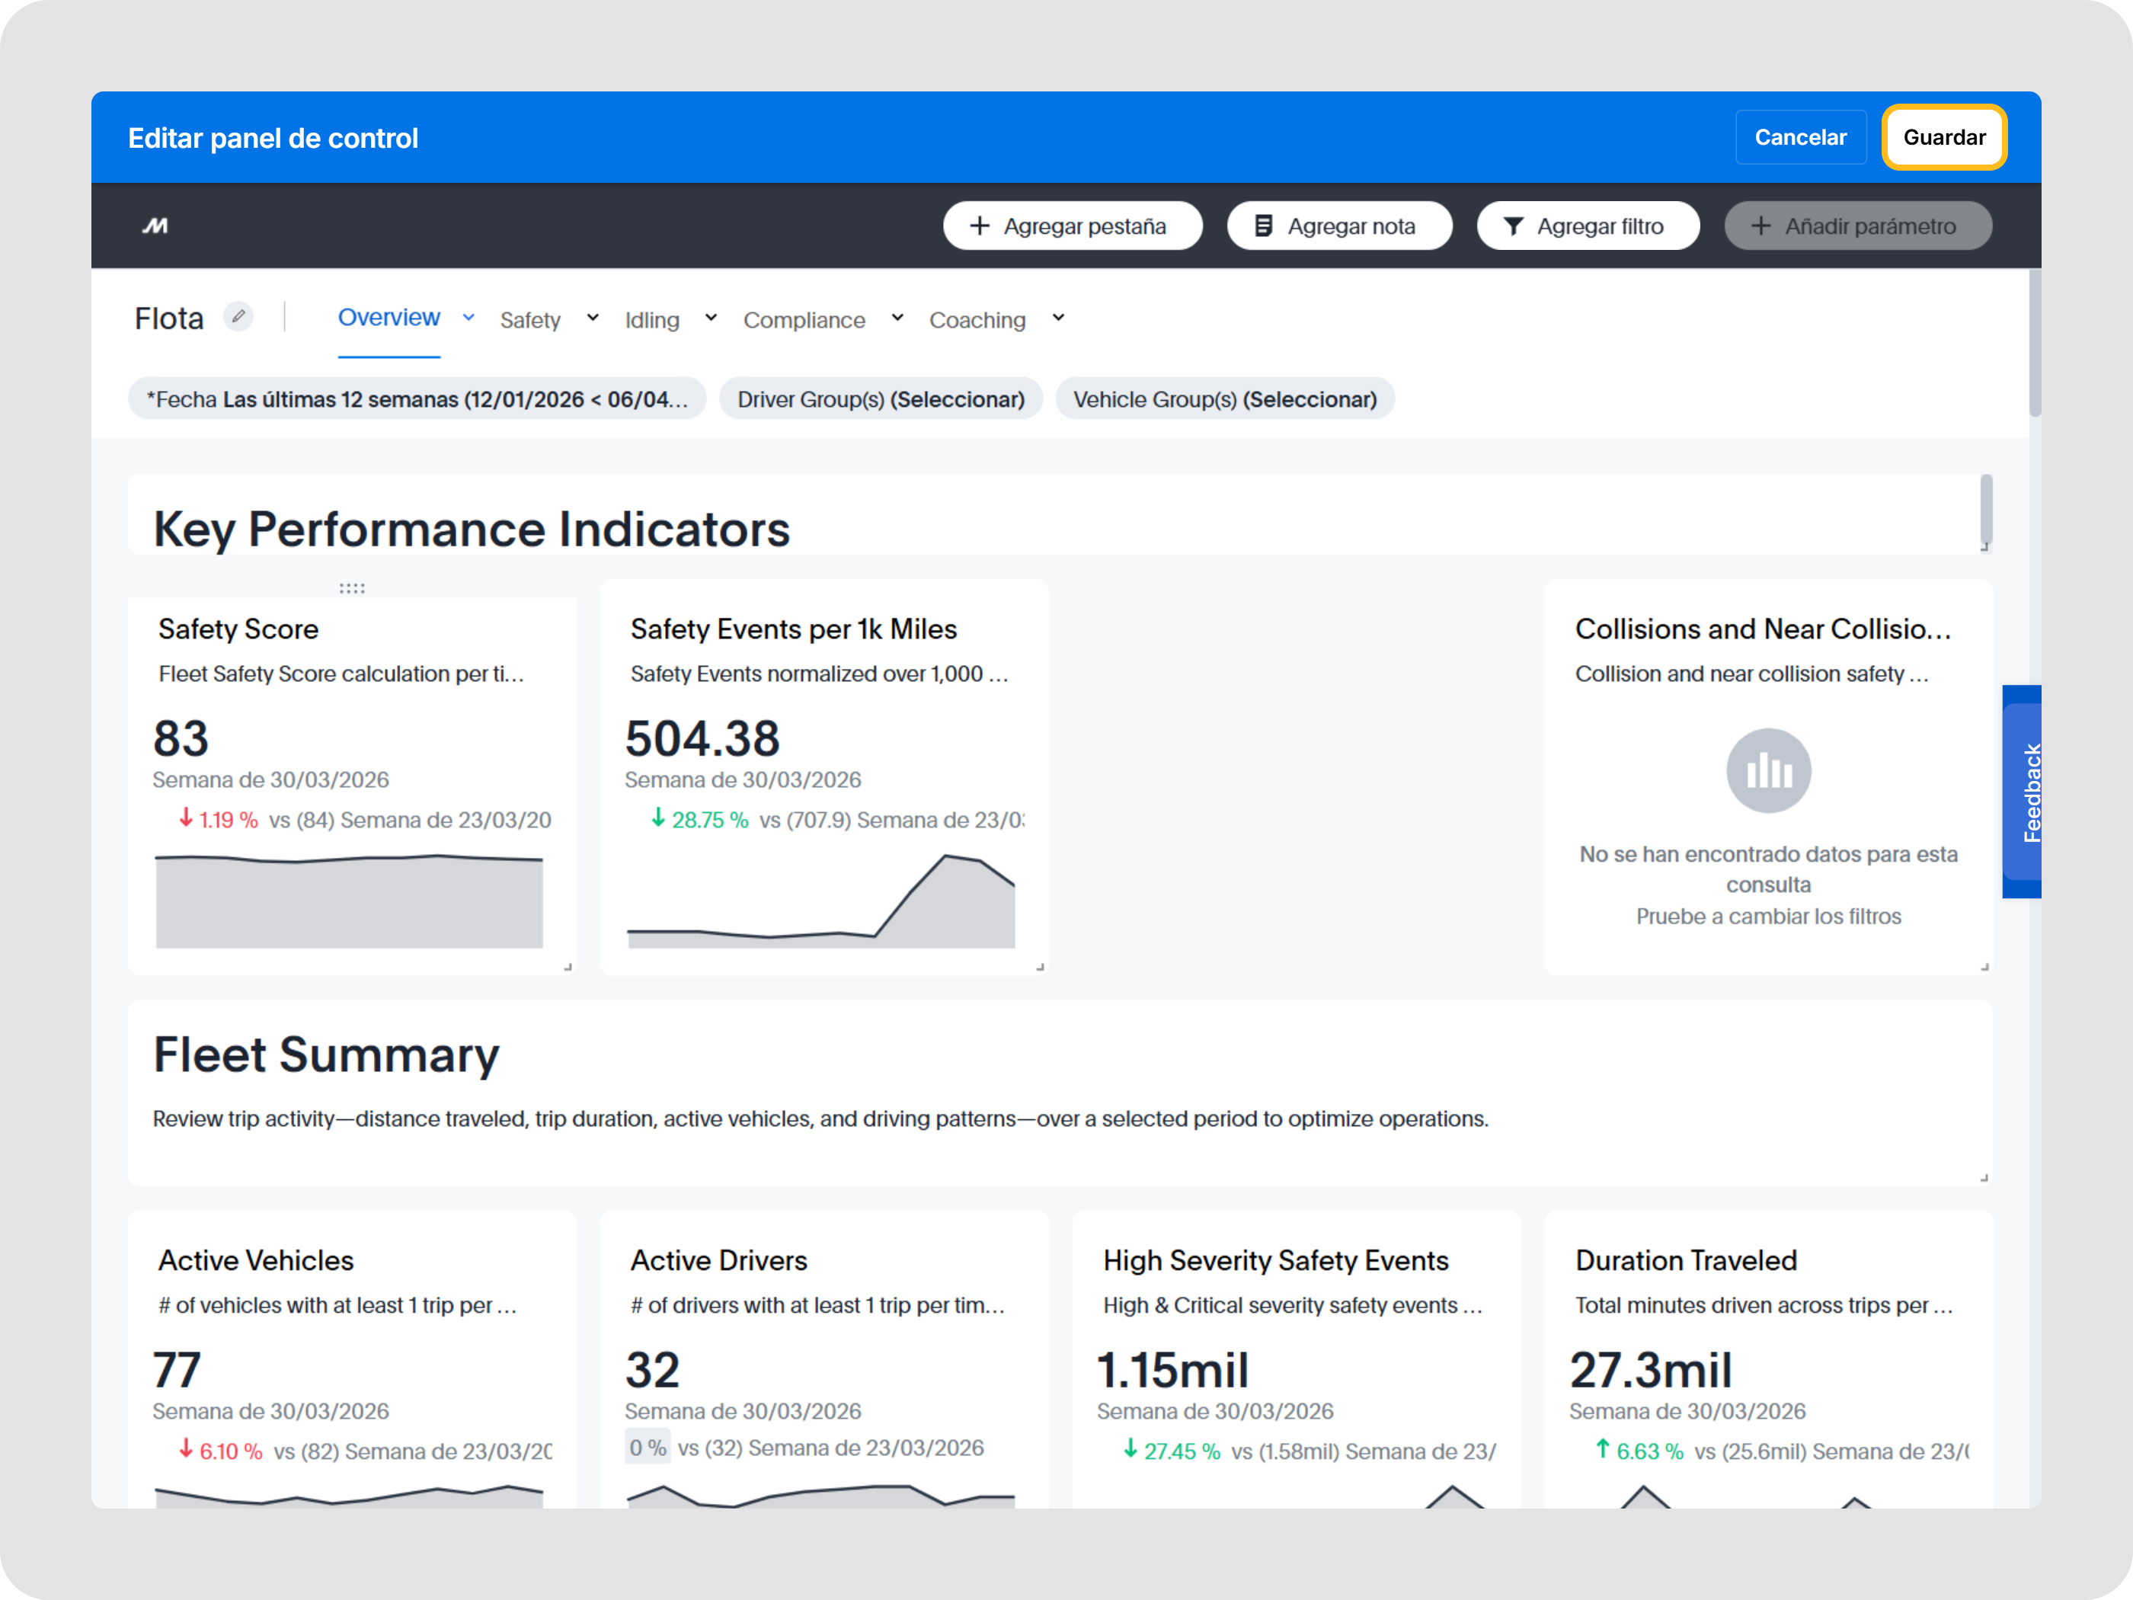Click Agregar filtro button
This screenshot has height=1600, width=2133.
pos(1588,226)
